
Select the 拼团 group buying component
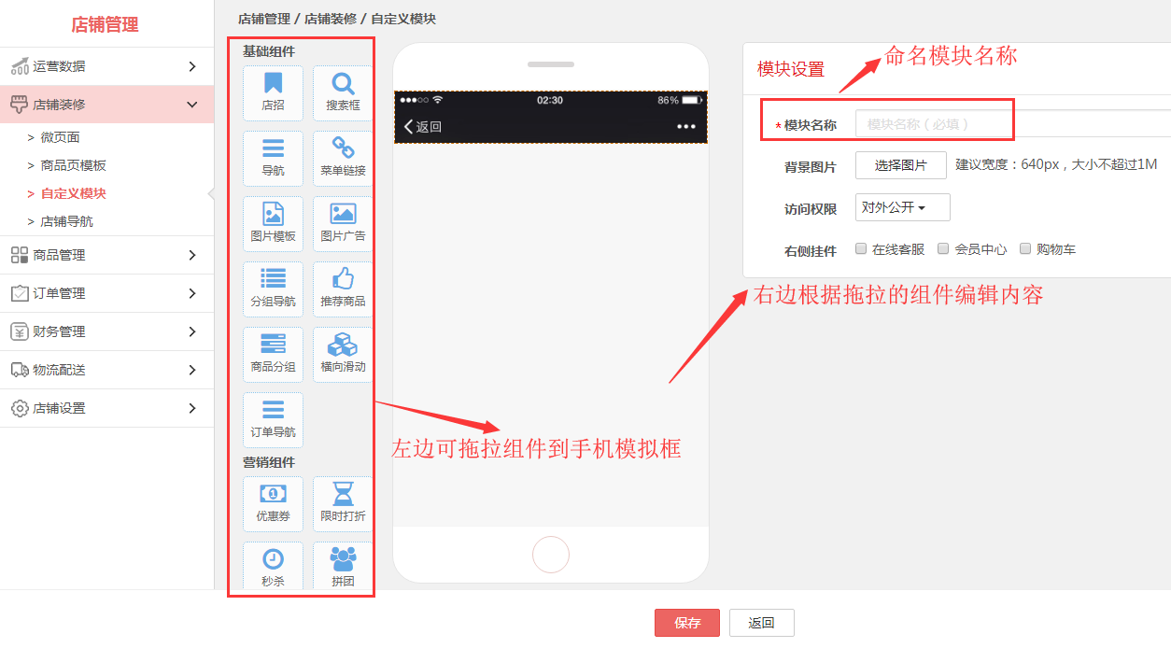(343, 569)
